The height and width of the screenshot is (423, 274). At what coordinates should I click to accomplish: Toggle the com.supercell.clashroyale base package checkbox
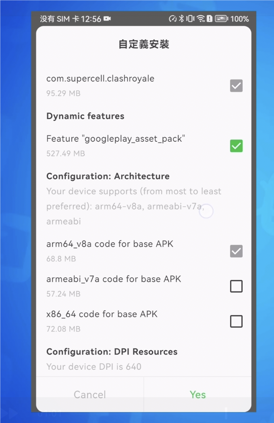[236, 86]
